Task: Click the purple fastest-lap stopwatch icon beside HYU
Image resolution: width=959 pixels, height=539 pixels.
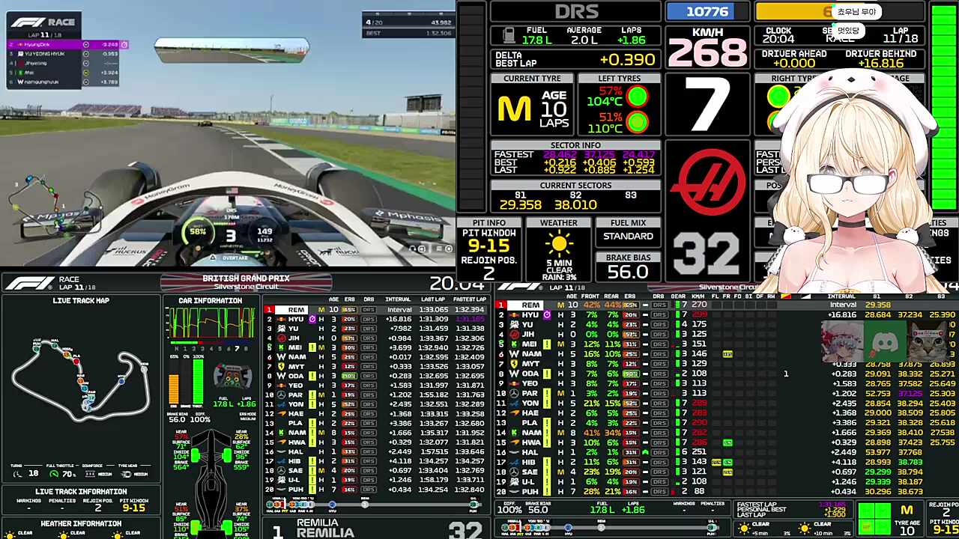Action: [312, 319]
